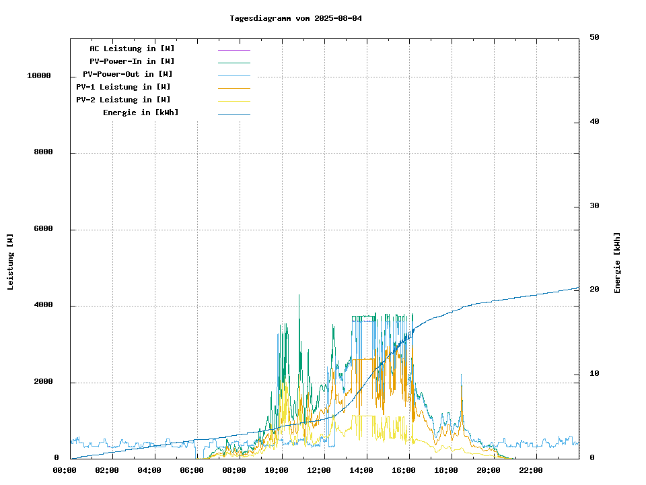Click the Leistung [W] left axis title
The width and height of the screenshot is (646, 485).
(11, 262)
